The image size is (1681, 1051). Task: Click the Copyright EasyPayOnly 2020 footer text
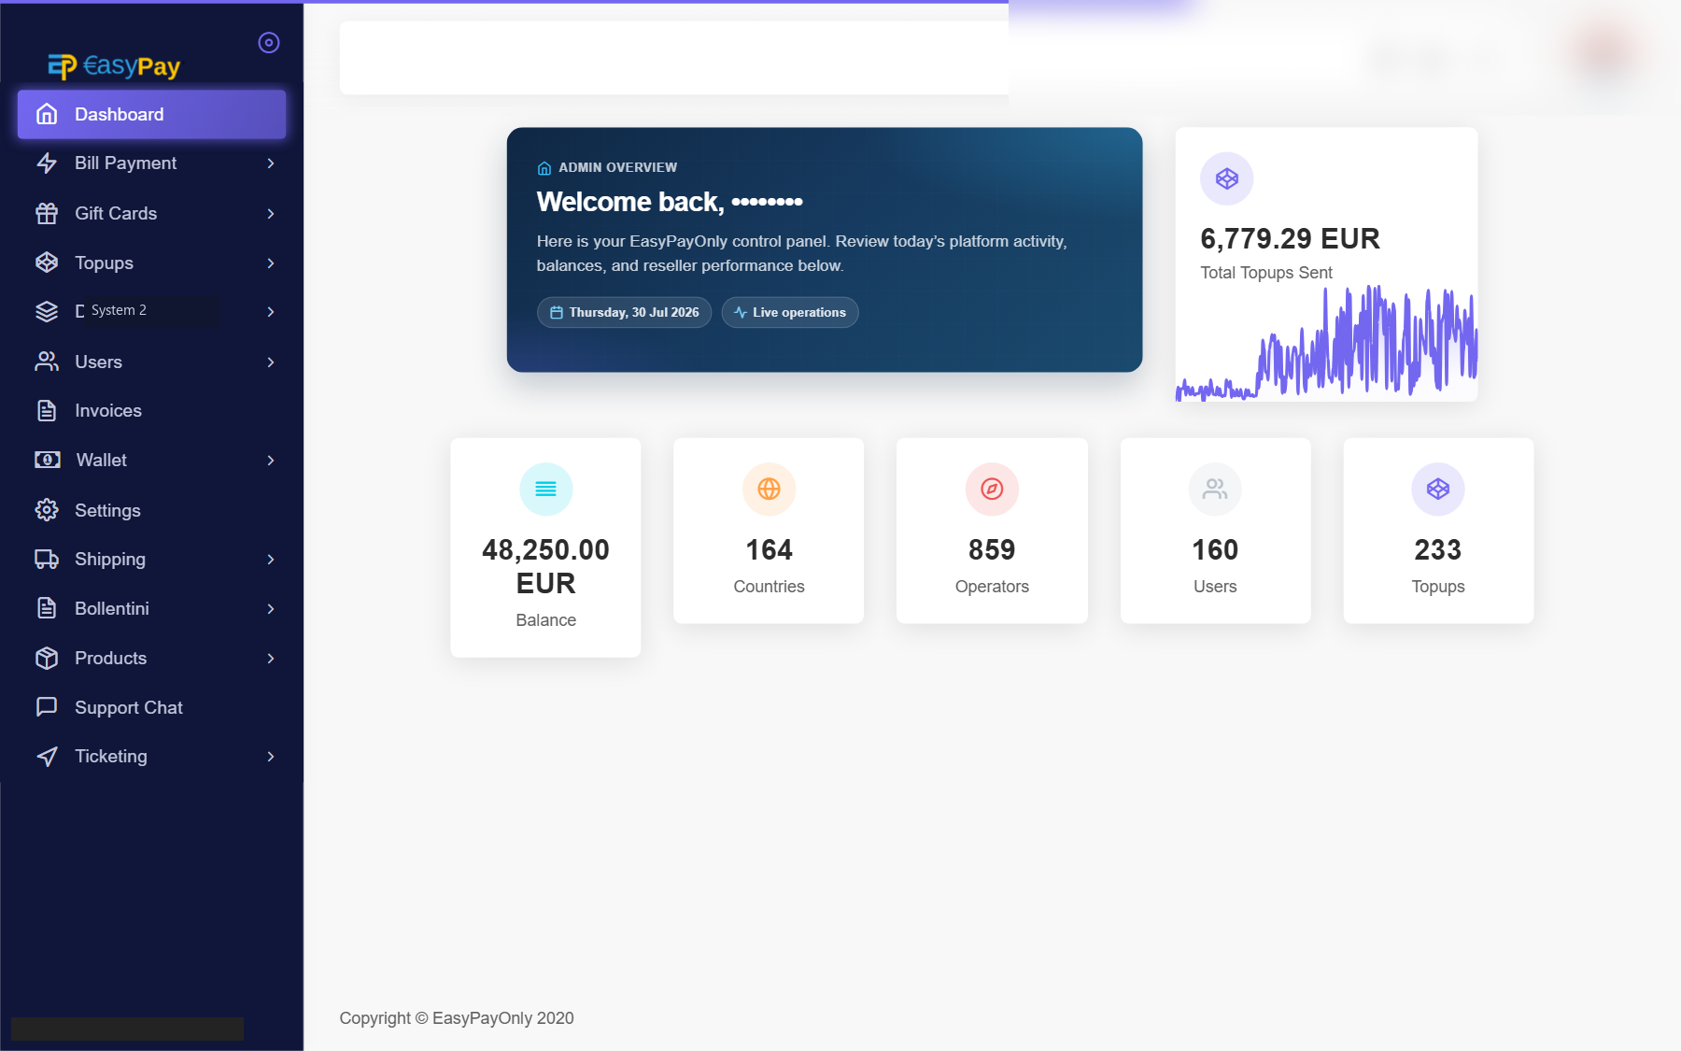pyautogui.click(x=457, y=1018)
